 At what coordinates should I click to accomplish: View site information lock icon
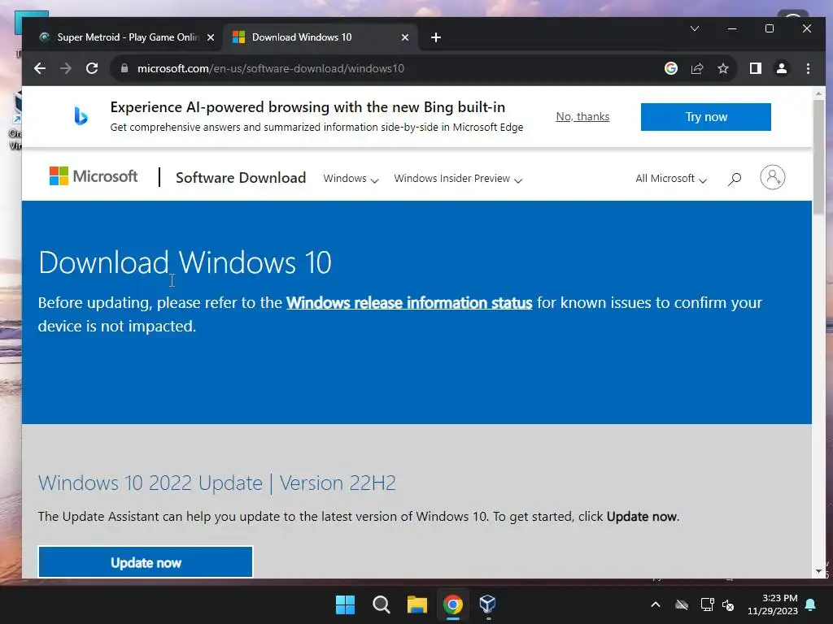(124, 68)
